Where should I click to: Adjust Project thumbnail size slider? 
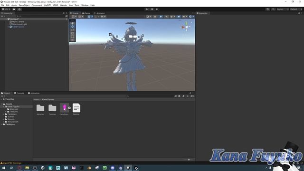(189, 160)
